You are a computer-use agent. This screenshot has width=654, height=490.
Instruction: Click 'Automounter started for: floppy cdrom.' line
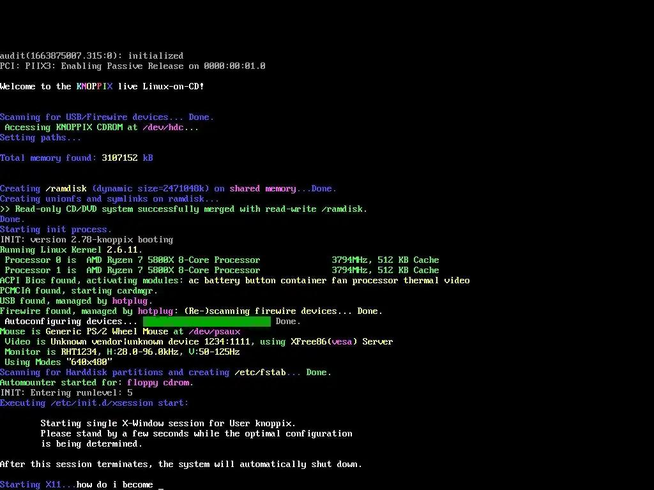[97, 383]
